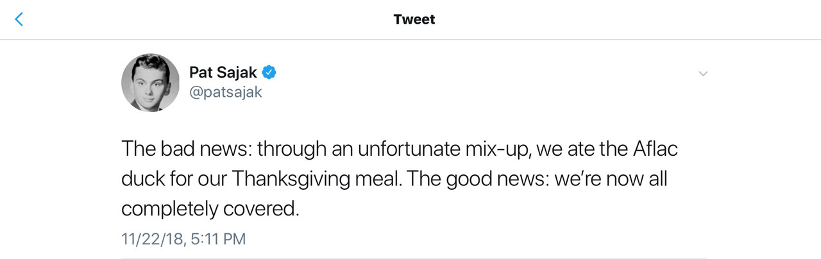The height and width of the screenshot is (259, 821).
Task: Open the @patsajak handle
Action: [x=226, y=92]
